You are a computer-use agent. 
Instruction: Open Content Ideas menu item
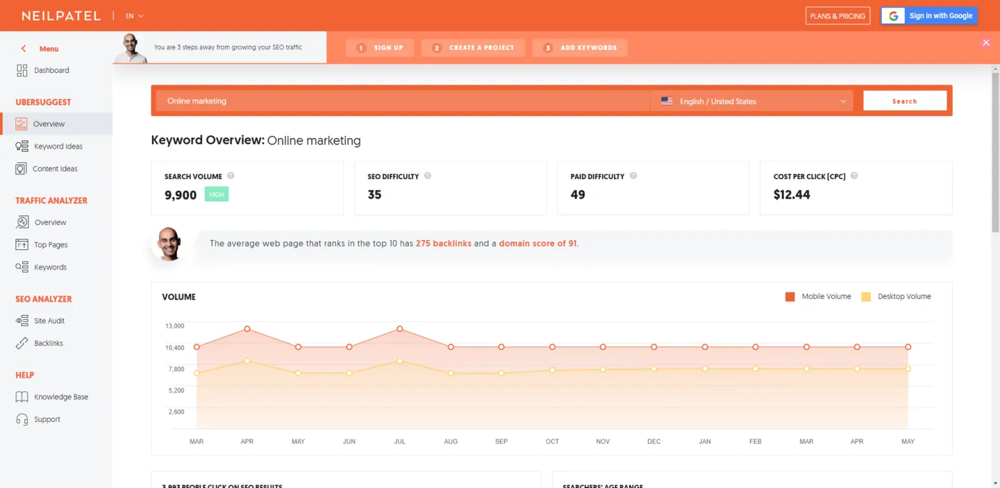pyautogui.click(x=56, y=169)
